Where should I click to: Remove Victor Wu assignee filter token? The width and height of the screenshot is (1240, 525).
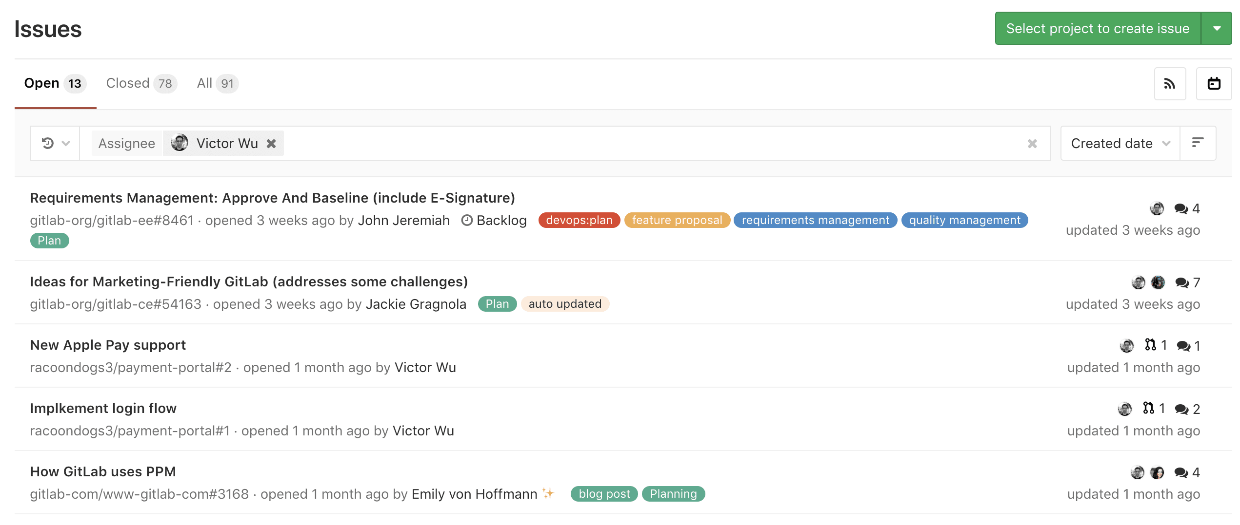click(271, 143)
